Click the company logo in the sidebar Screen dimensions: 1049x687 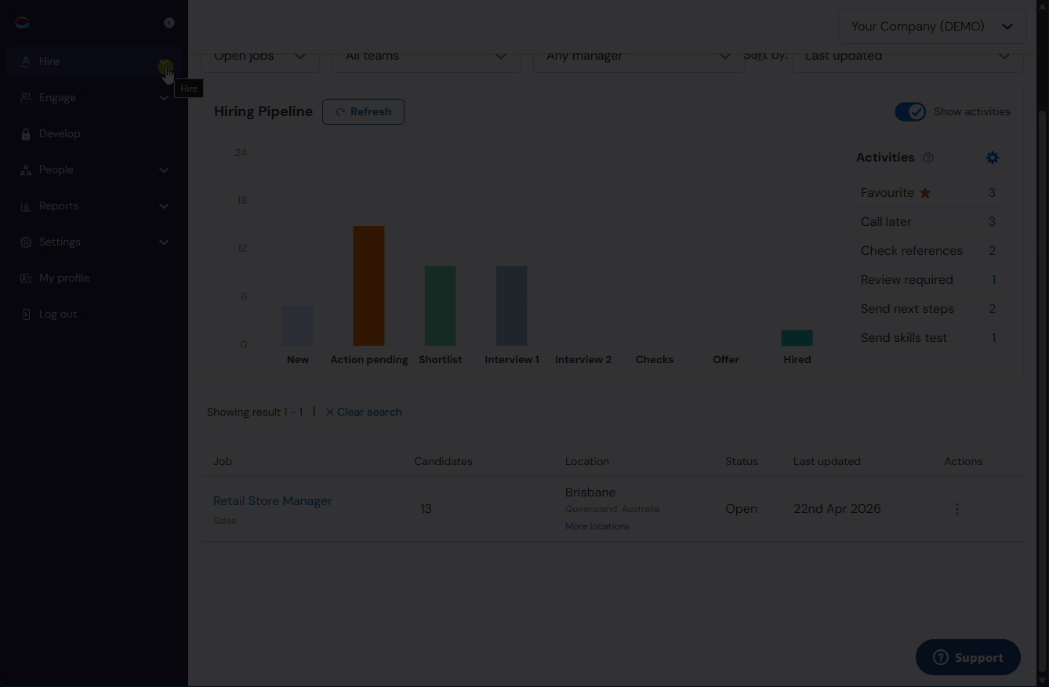coord(22,23)
